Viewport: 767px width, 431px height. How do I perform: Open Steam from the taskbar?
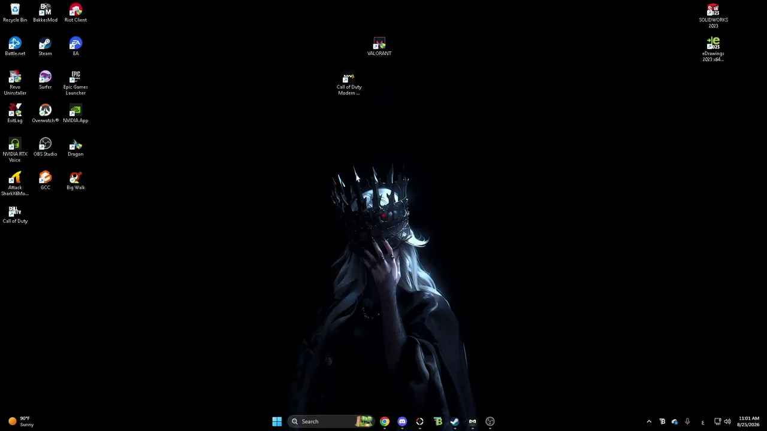[x=455, y=421]
